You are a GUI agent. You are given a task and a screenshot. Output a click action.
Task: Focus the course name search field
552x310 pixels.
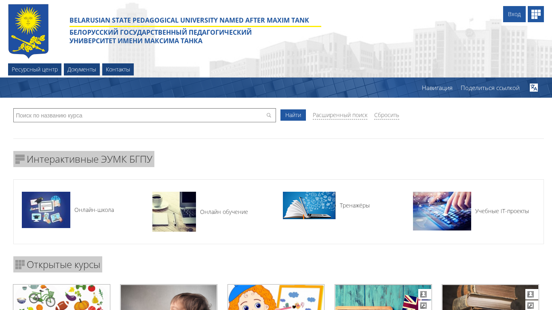(145, 115)
